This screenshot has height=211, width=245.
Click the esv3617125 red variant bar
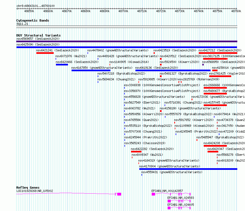(x=215, y=59)
